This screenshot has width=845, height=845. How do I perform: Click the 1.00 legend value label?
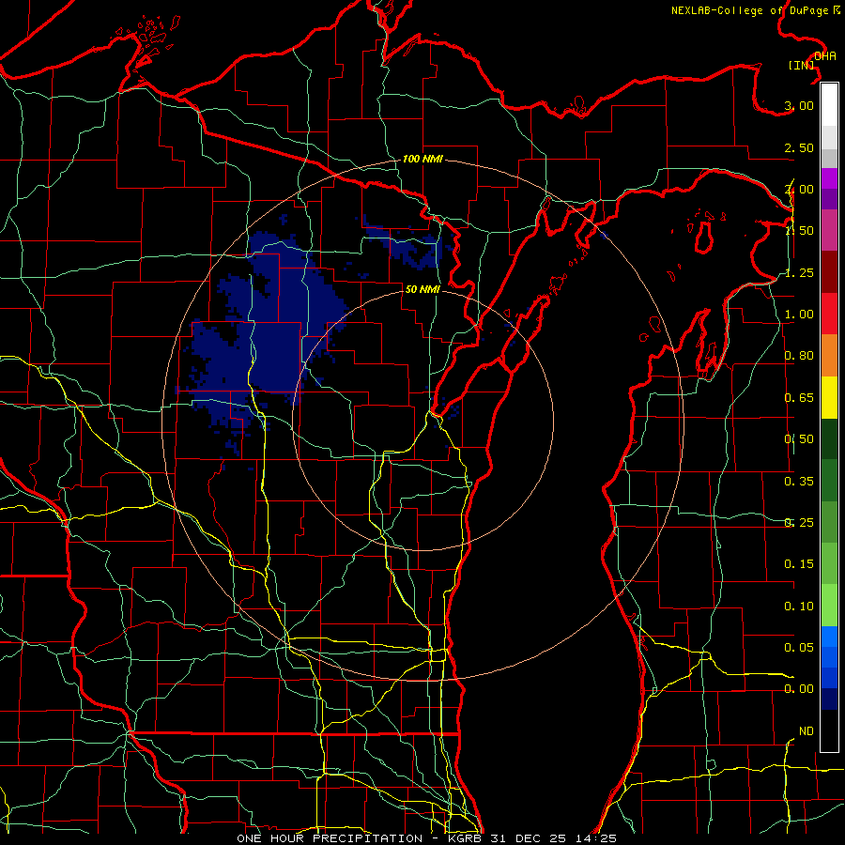pos(799,315)
